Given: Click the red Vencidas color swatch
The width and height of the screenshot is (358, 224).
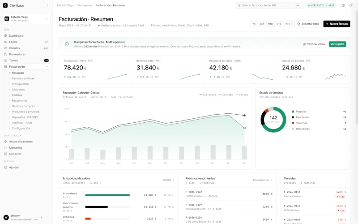Looking at the screenshot, I should tap(293, 123).
